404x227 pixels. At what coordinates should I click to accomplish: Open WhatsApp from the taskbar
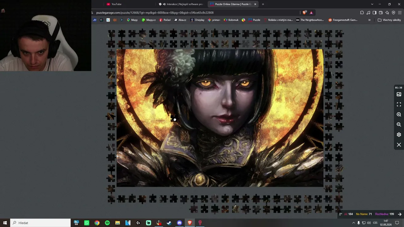pos(87,223)
